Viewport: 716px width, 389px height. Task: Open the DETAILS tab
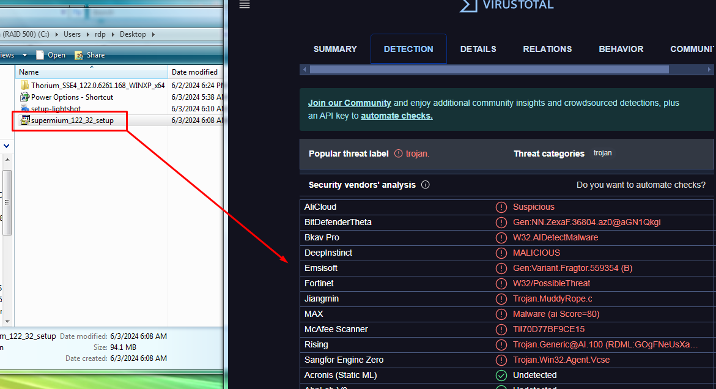coord(478,49)
